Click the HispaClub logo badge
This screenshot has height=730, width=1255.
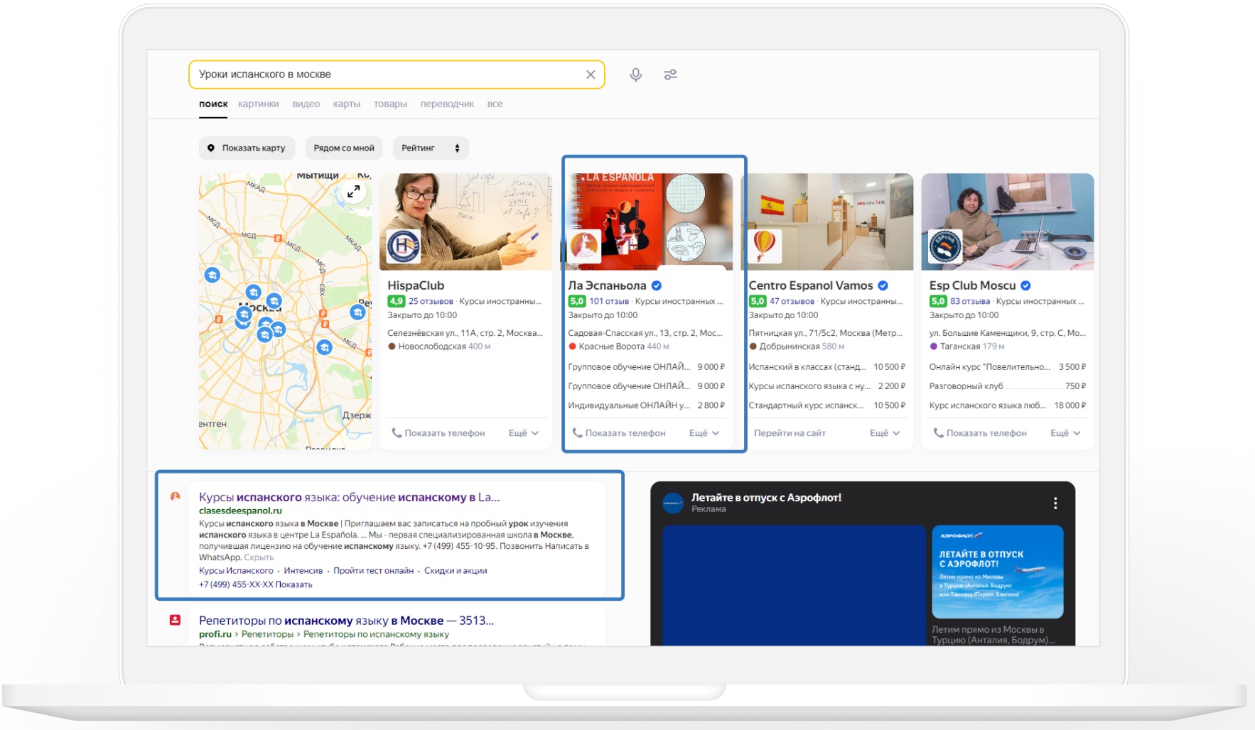click(403, 246)
